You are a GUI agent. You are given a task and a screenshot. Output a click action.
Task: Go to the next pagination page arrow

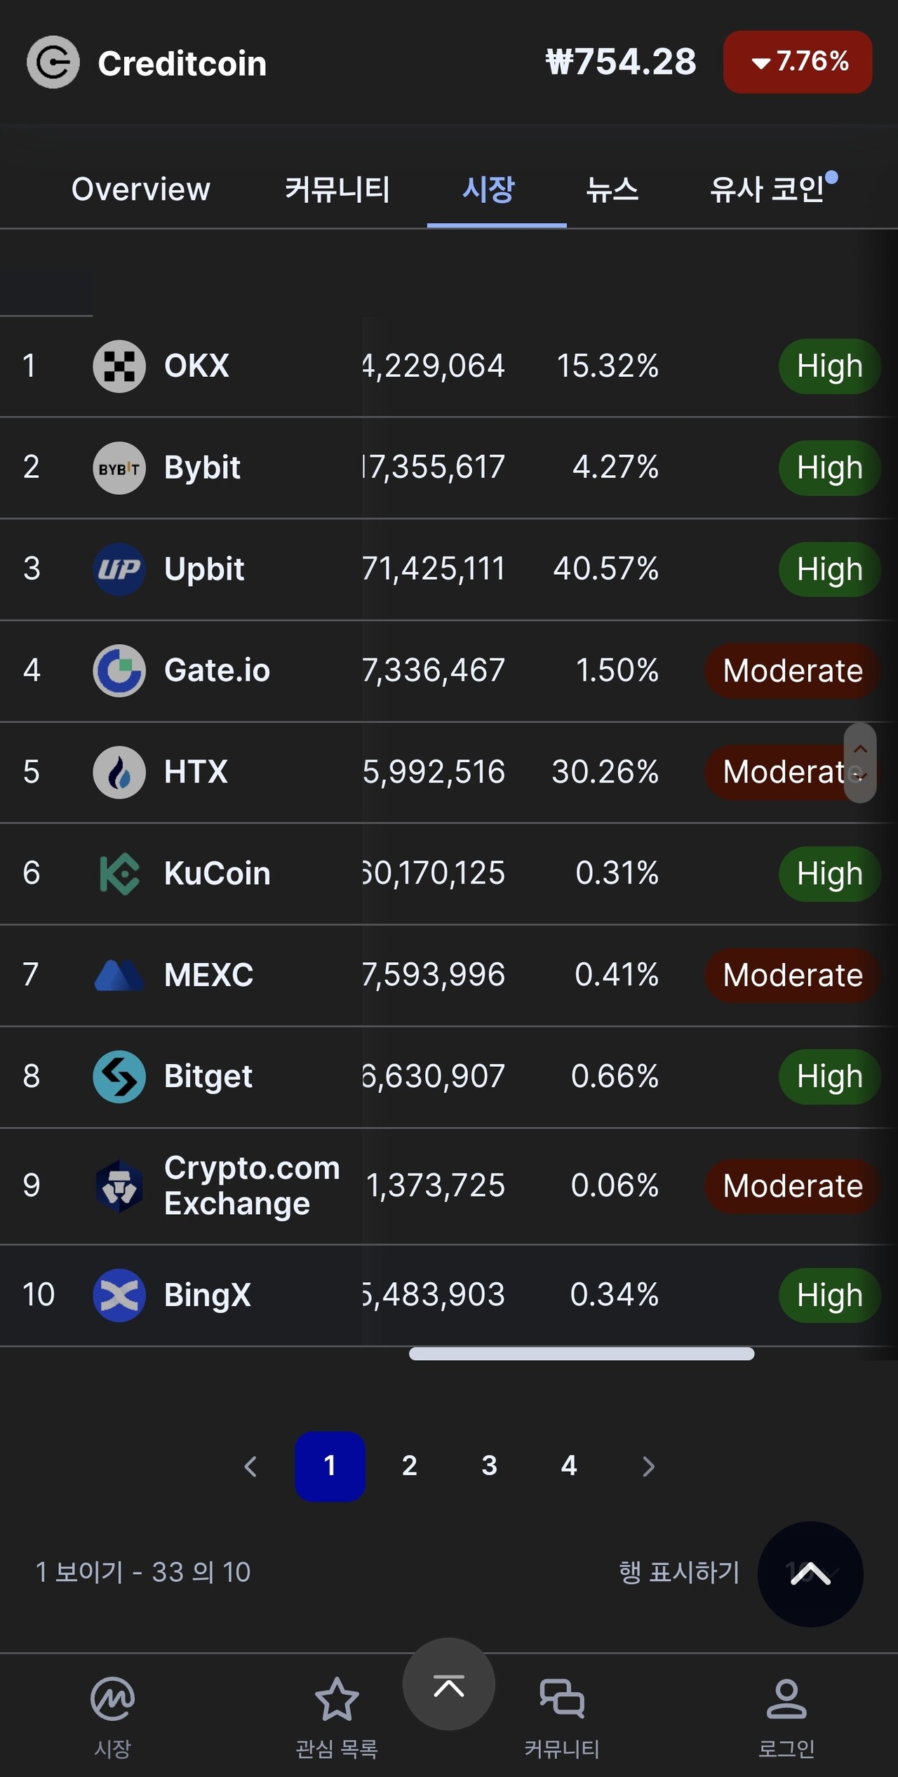[x=648, y=1466]
